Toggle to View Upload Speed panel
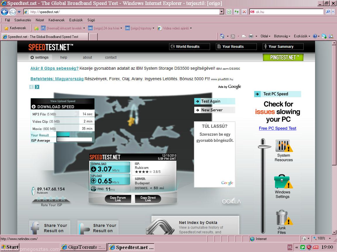Screen dimensions: 337x252 tap(63, 101)
